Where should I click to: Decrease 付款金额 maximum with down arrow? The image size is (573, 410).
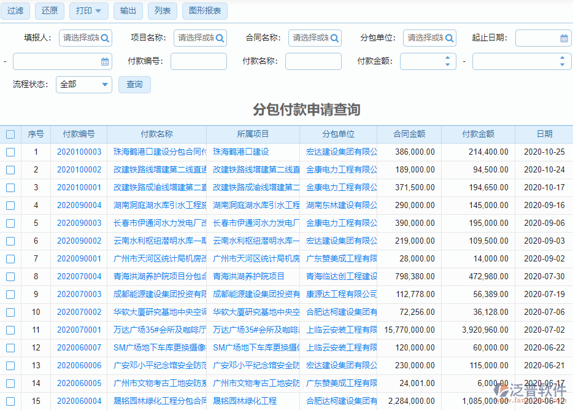tap(562, 64)
